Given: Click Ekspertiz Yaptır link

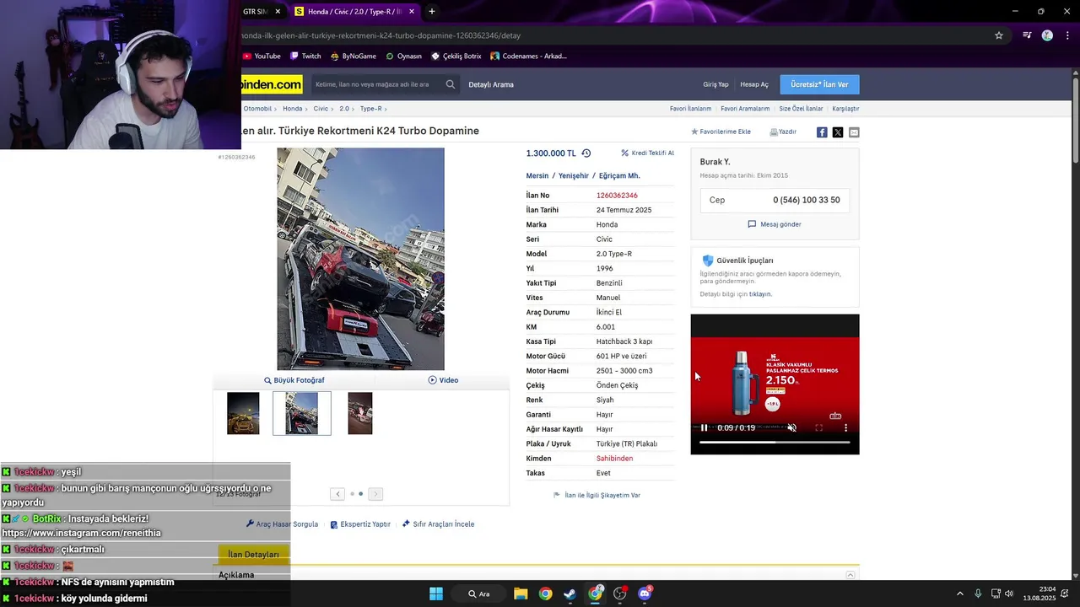Looking at the screenshot, I should 360,524.
